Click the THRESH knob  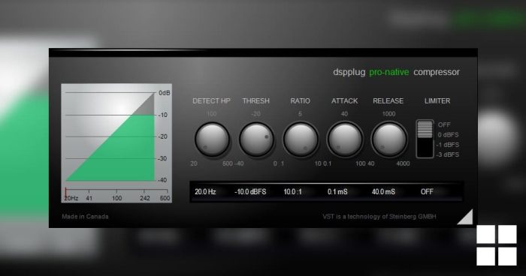tap(256, 139)
